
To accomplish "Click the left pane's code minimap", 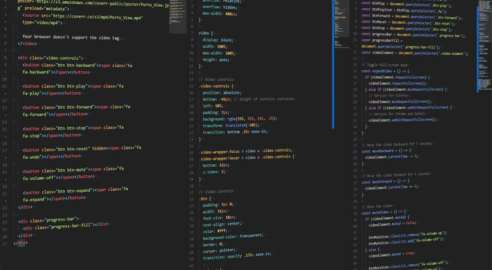I will (x=178, y=17).
